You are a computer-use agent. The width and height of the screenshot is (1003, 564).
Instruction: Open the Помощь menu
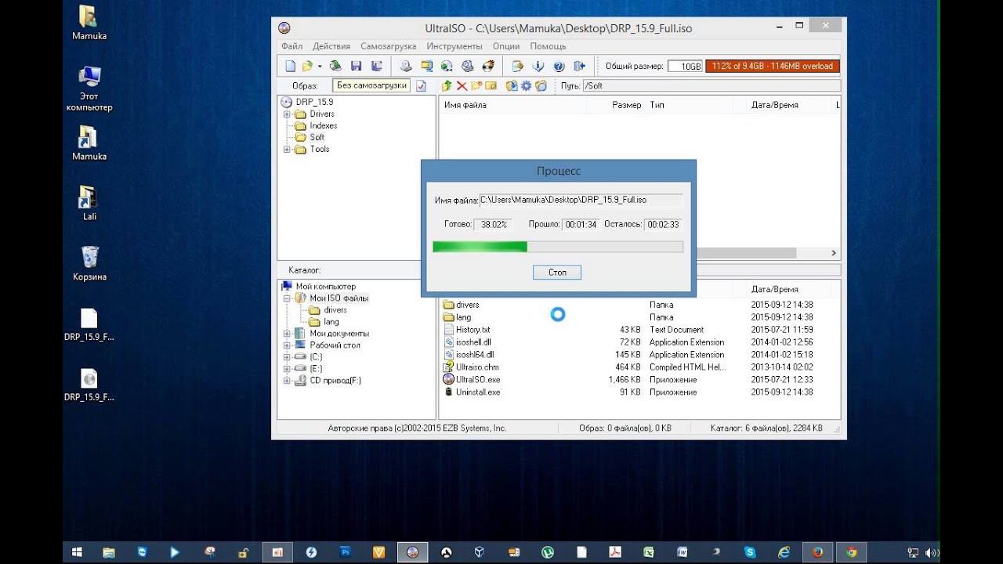548,46
